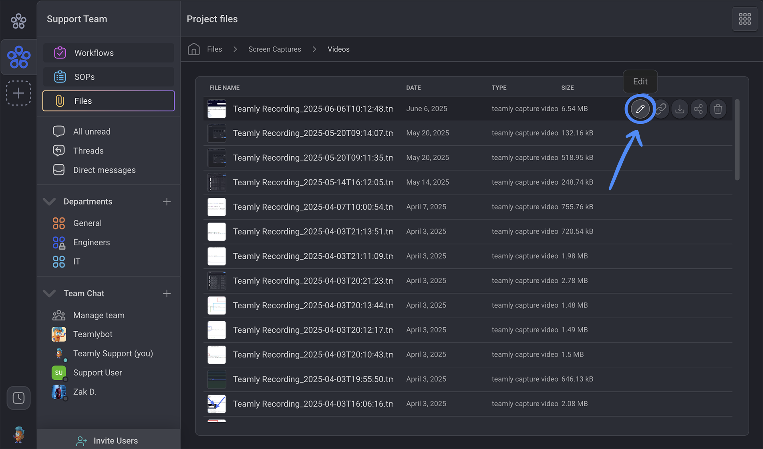Sort by DATE column header
763x449 pixels.
tap(413, 87)
